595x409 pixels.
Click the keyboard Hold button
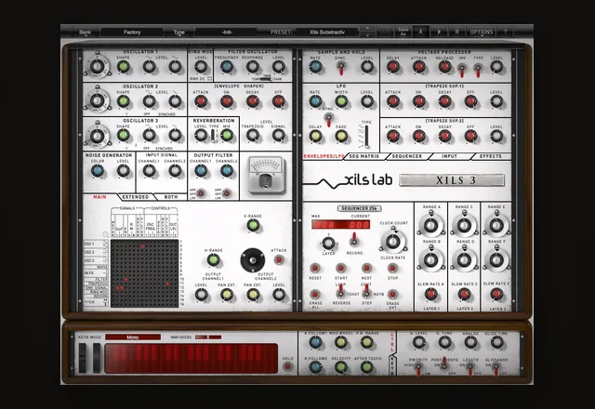click(287, 366)
